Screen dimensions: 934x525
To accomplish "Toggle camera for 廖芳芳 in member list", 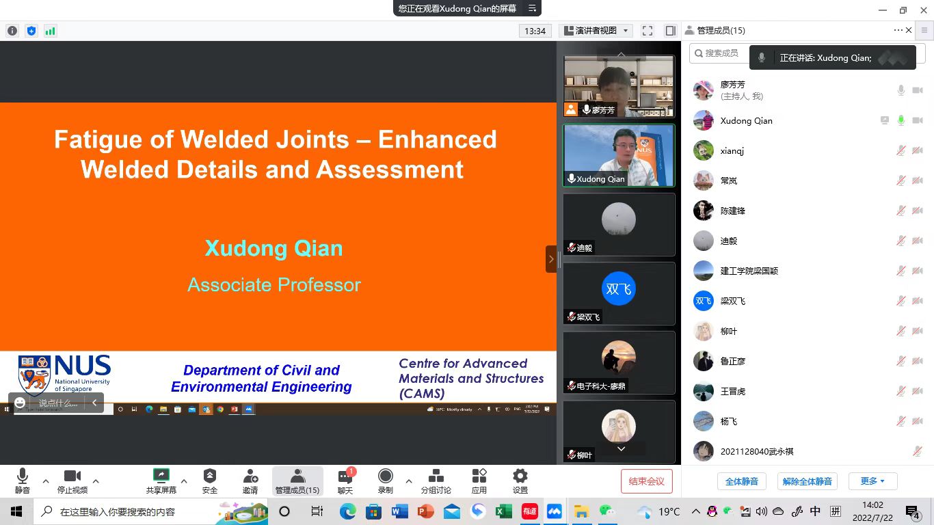I will click(x=918, y=90).
